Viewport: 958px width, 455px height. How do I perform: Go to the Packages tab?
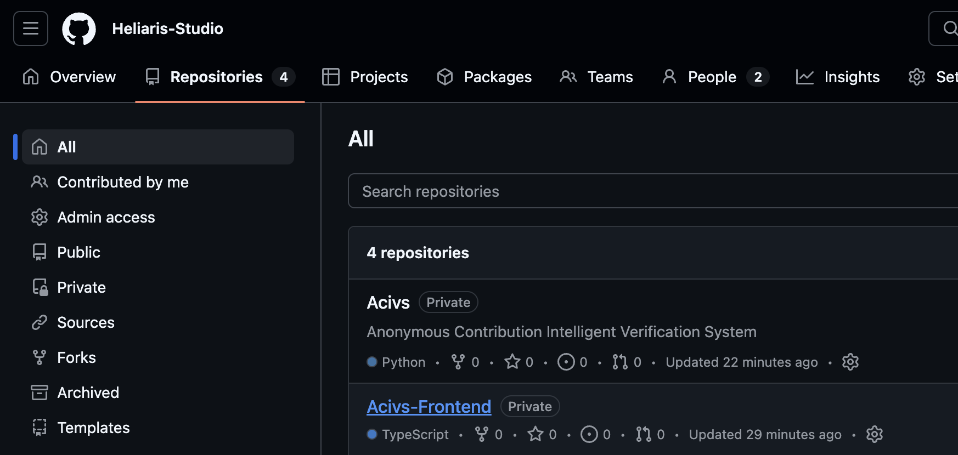(x=484, y=77)
